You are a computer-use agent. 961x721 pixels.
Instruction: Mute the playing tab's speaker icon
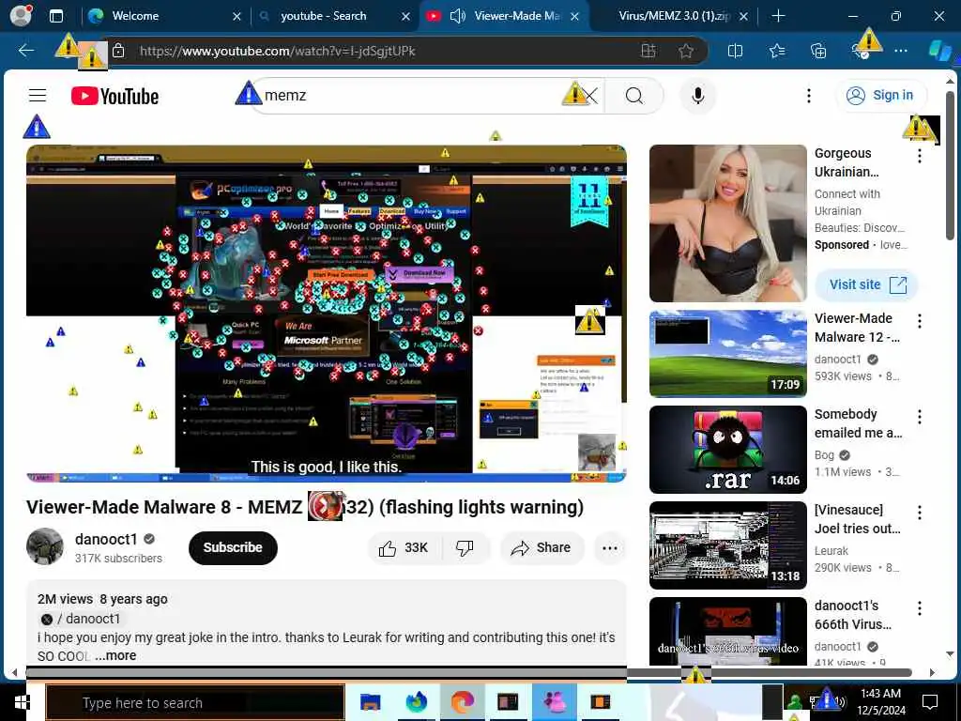457,16
